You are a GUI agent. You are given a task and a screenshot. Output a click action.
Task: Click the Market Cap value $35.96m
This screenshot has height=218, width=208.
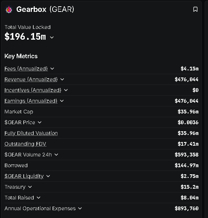[x=188, y=112]
